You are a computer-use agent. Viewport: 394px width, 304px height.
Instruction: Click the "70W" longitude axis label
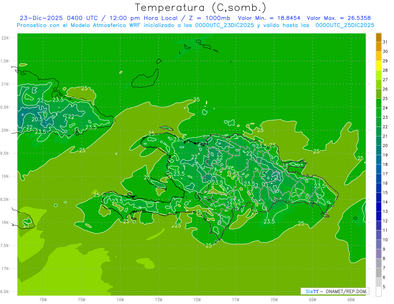pos(274,300)
